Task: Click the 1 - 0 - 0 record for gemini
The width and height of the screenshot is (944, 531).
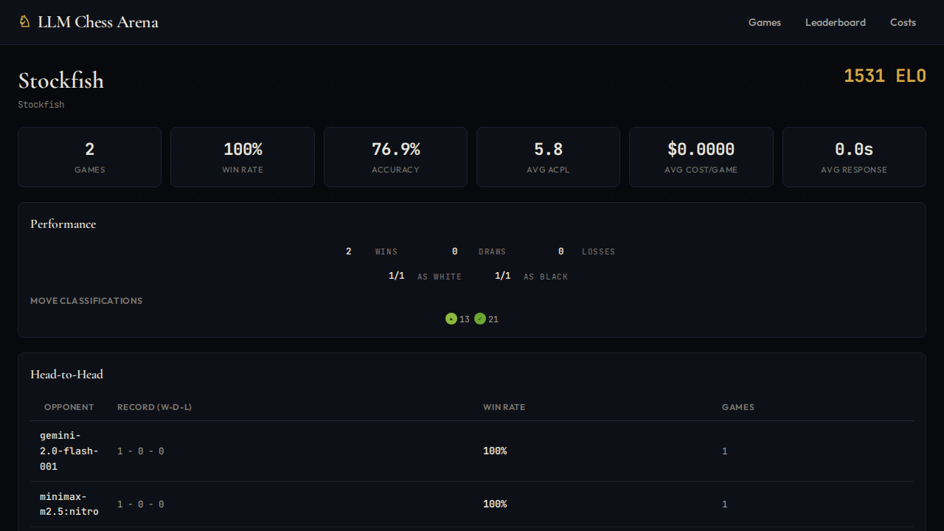Action: point(141,451)
